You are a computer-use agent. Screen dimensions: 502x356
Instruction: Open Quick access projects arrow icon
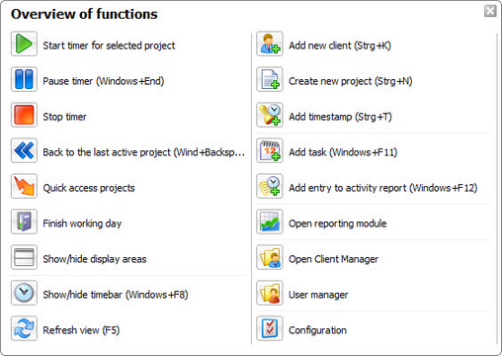(24, 186)
